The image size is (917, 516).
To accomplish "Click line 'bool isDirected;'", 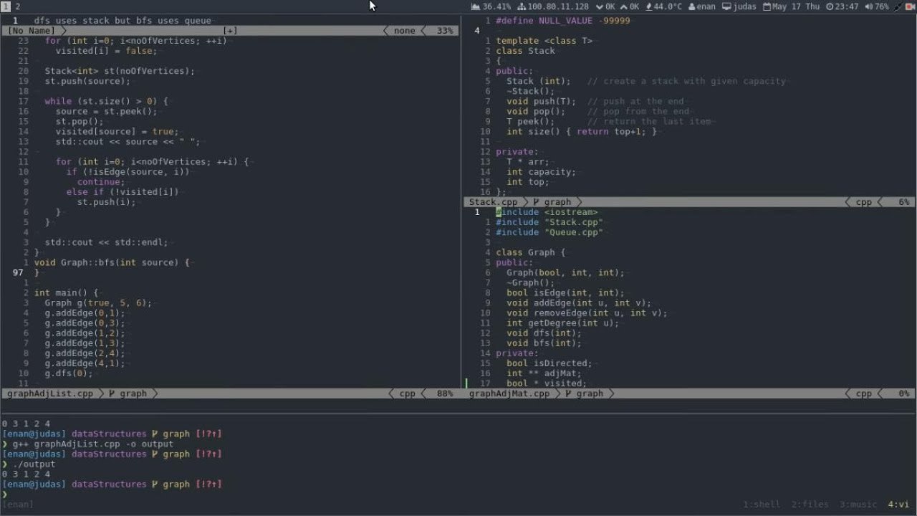I will (549, 363).
